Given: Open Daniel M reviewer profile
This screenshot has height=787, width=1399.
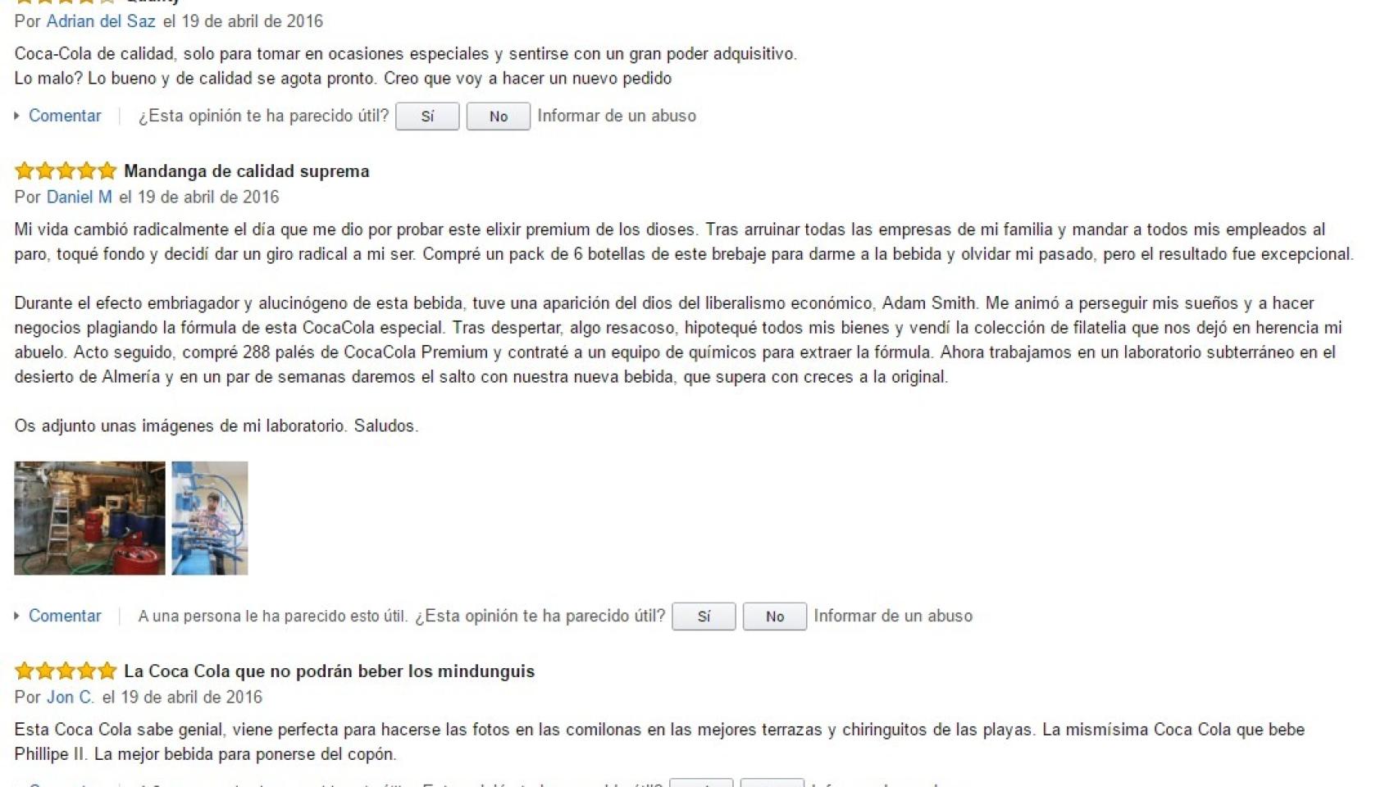Looking at the screenshot, I should pyautogui.click(x=79, y=197).
